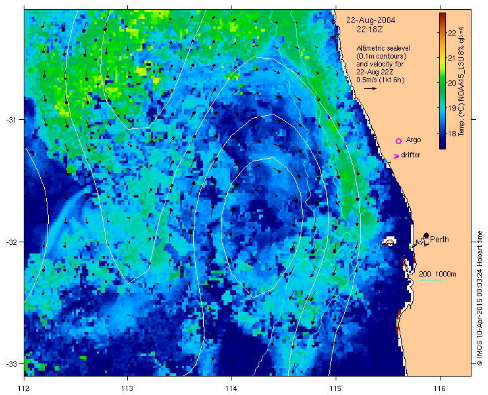This screenshot has height=395, width=488.
Task: Click the -31 latitude axis label
Action: 11,120
